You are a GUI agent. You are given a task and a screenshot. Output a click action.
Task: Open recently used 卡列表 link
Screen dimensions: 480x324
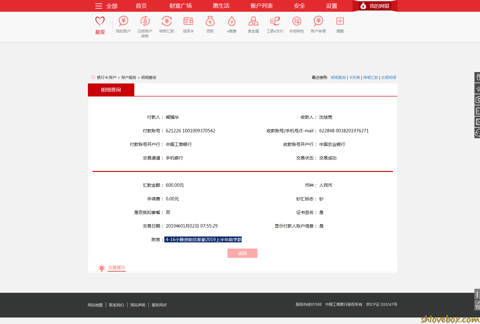click(354, 78)
